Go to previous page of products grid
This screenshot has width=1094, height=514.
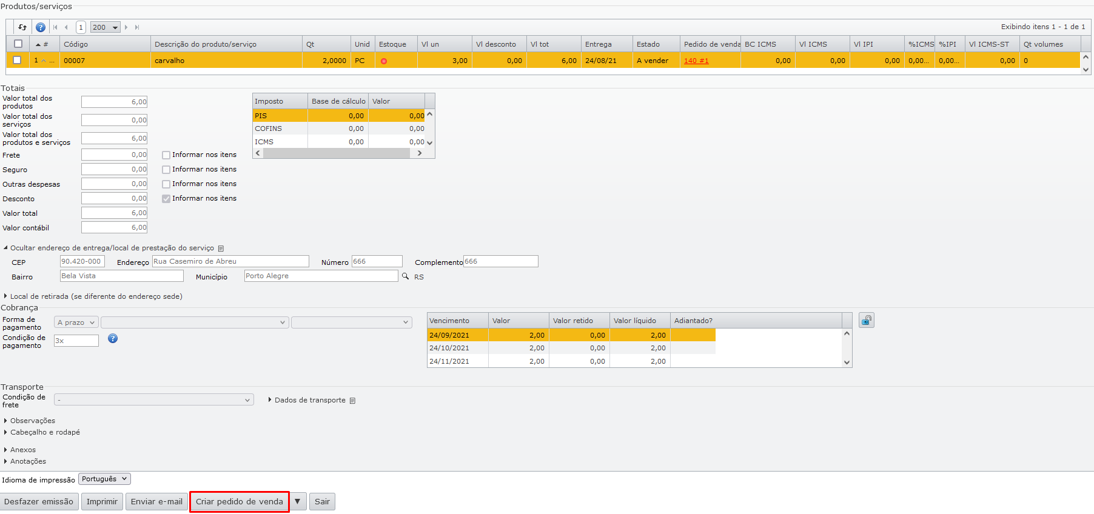pyautogui.click(x=66, y=27)
